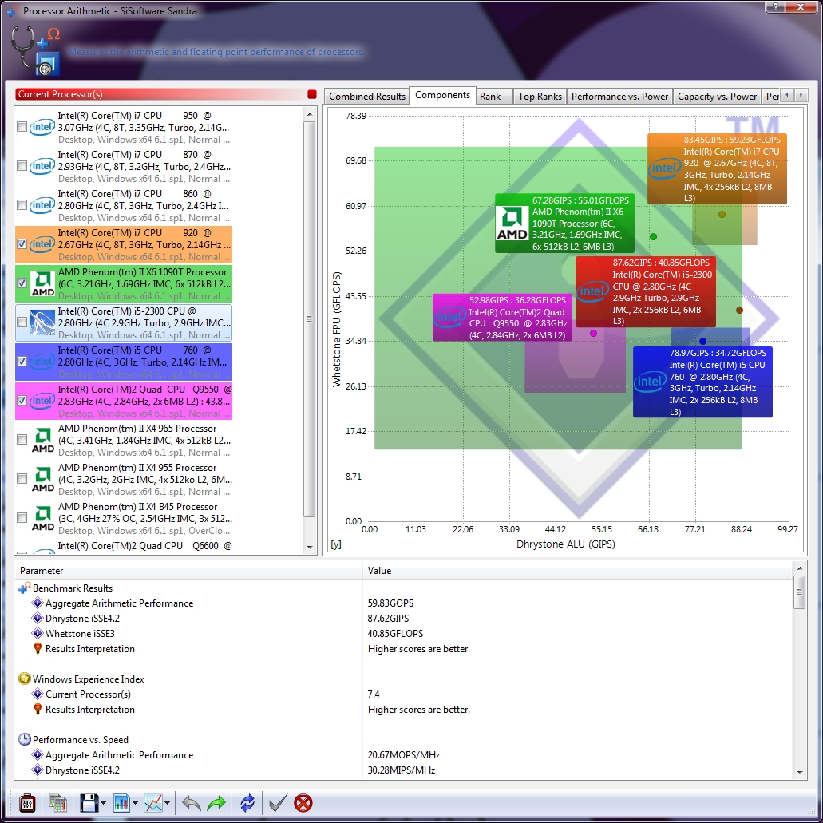
Task: Go back with the grey arrow icon
Action: coord(191,802)
